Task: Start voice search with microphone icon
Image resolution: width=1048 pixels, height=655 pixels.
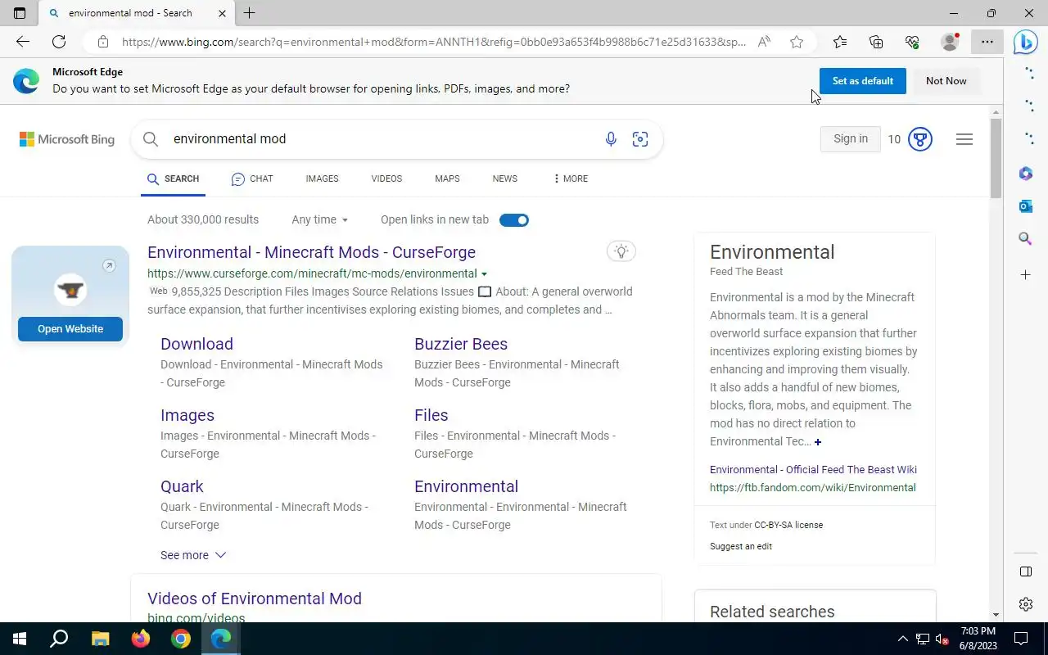Action: (x=611, y=139)
